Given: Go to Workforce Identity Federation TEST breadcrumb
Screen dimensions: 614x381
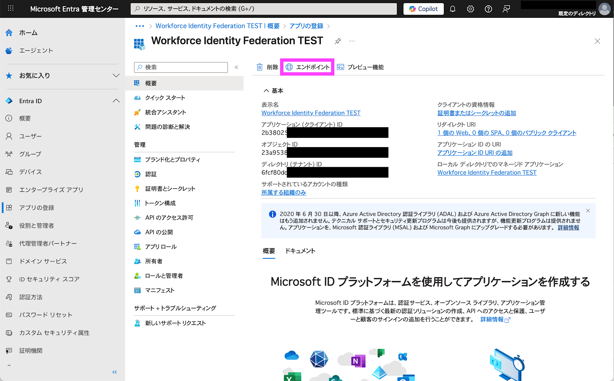Looking at the screenshot, I should tap(217, 26).
